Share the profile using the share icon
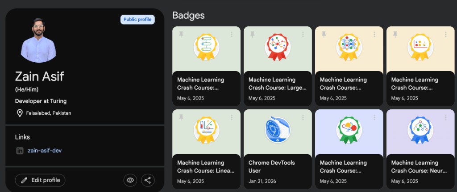 click(148, 180)
